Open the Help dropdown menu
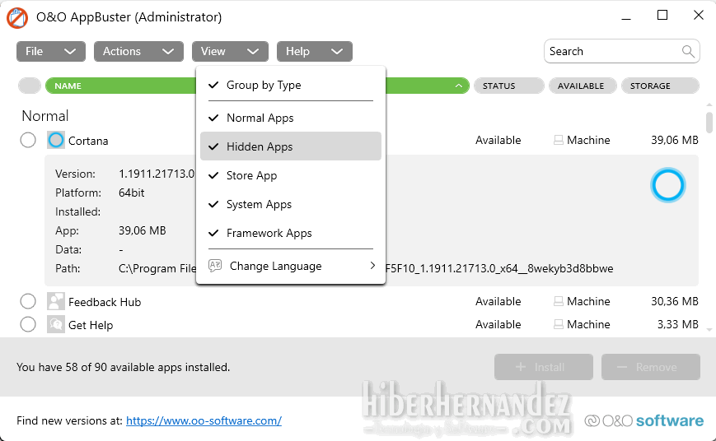716x441 pixels. (x=315, y=51)
